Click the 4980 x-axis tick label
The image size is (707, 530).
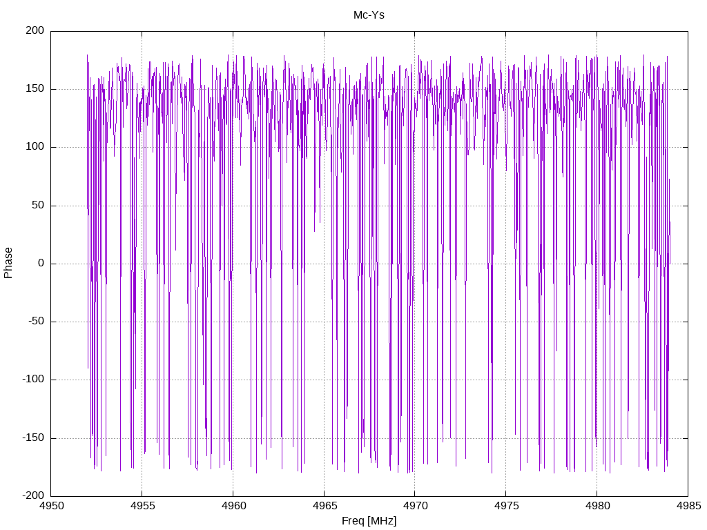(x=597, y=506)
